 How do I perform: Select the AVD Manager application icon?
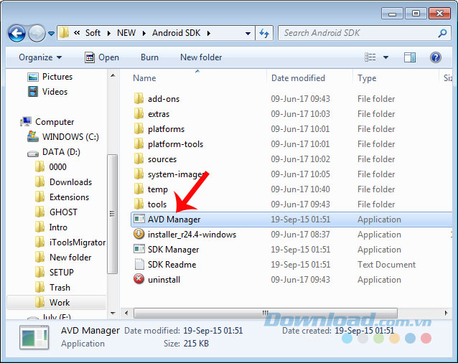click(x=139, y=220)
